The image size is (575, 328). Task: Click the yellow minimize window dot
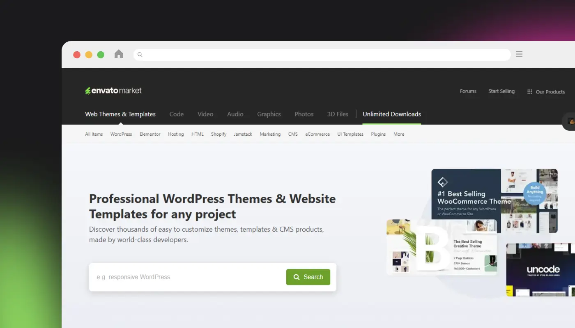[x=89, y=55]
